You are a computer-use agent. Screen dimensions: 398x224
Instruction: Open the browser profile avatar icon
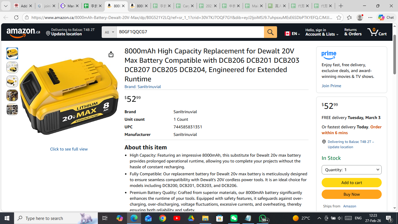click(360, 17)
